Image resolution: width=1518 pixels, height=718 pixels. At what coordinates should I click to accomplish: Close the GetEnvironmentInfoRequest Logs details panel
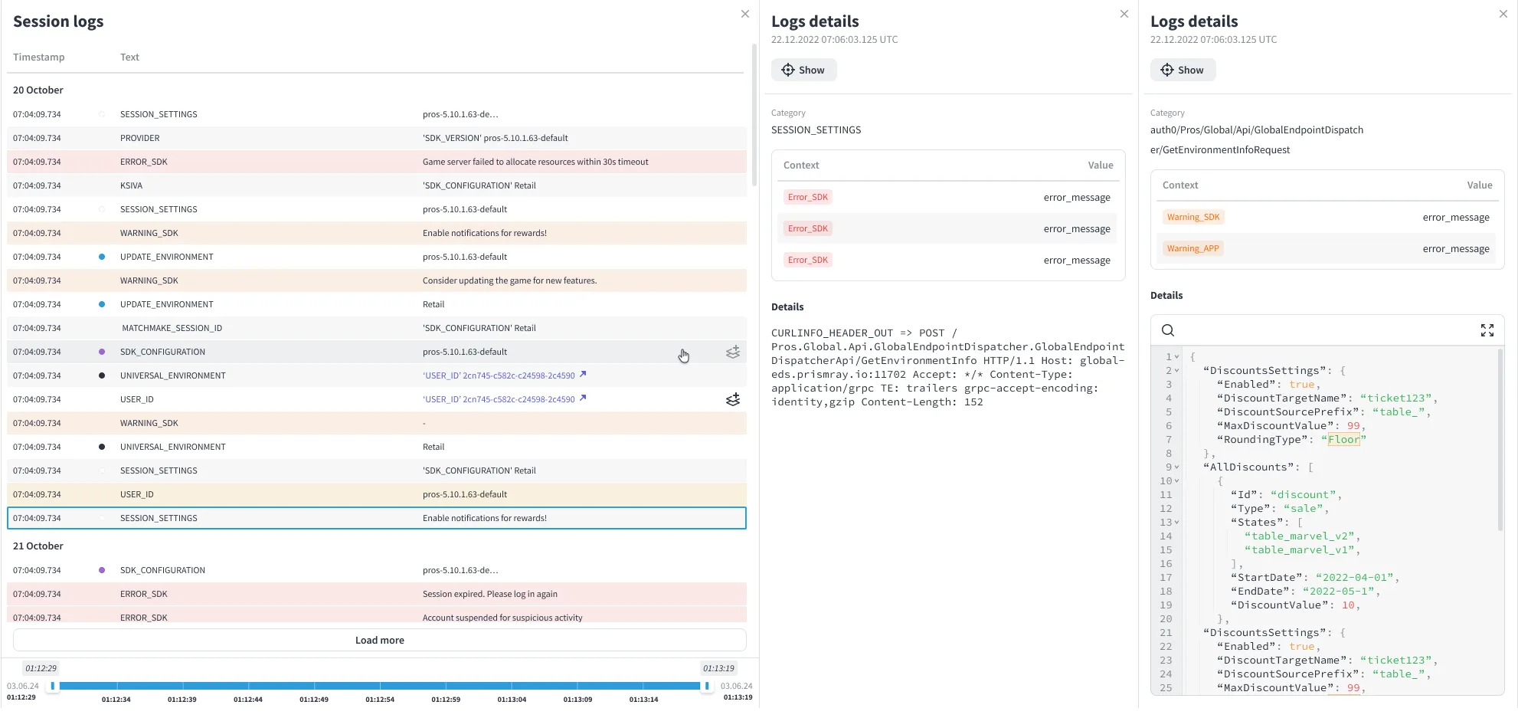pyautogui.click(x=1503, y=14)
